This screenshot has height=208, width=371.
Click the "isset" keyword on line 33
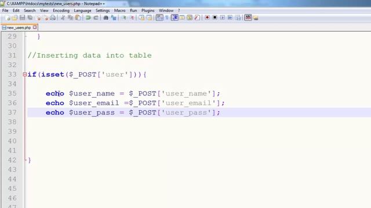[53, 75]
